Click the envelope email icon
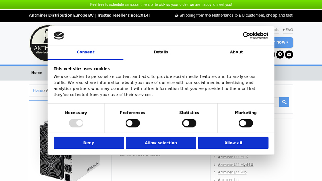 tap(289, 55)
